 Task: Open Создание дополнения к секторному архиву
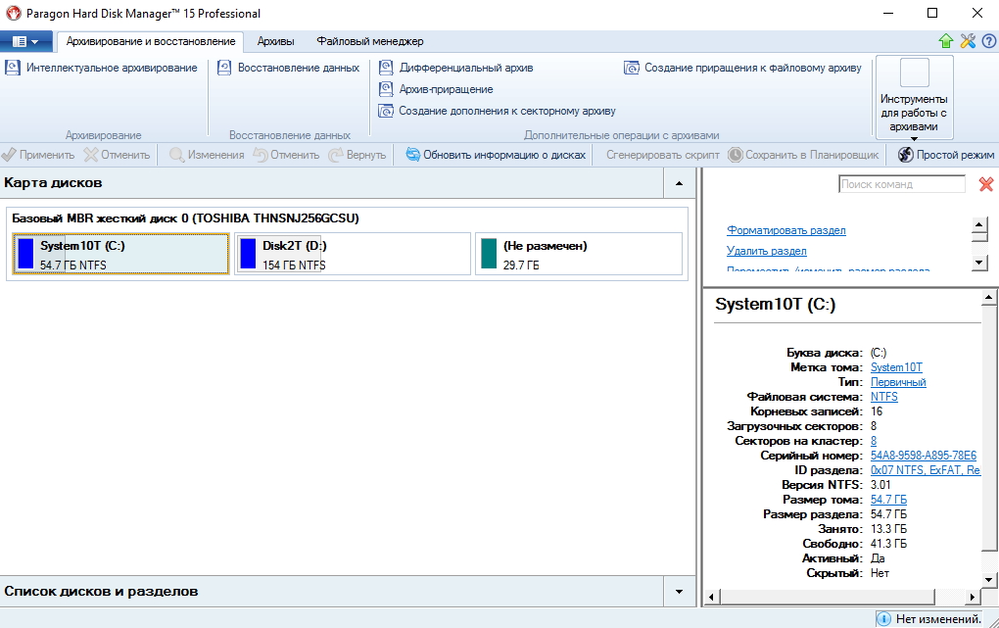497,111
